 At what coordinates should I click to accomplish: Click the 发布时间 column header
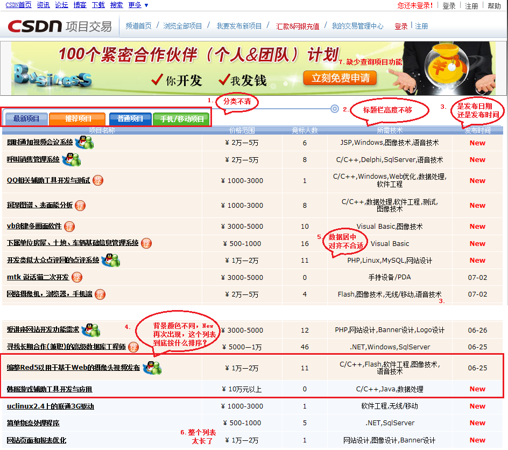(477, 130)
